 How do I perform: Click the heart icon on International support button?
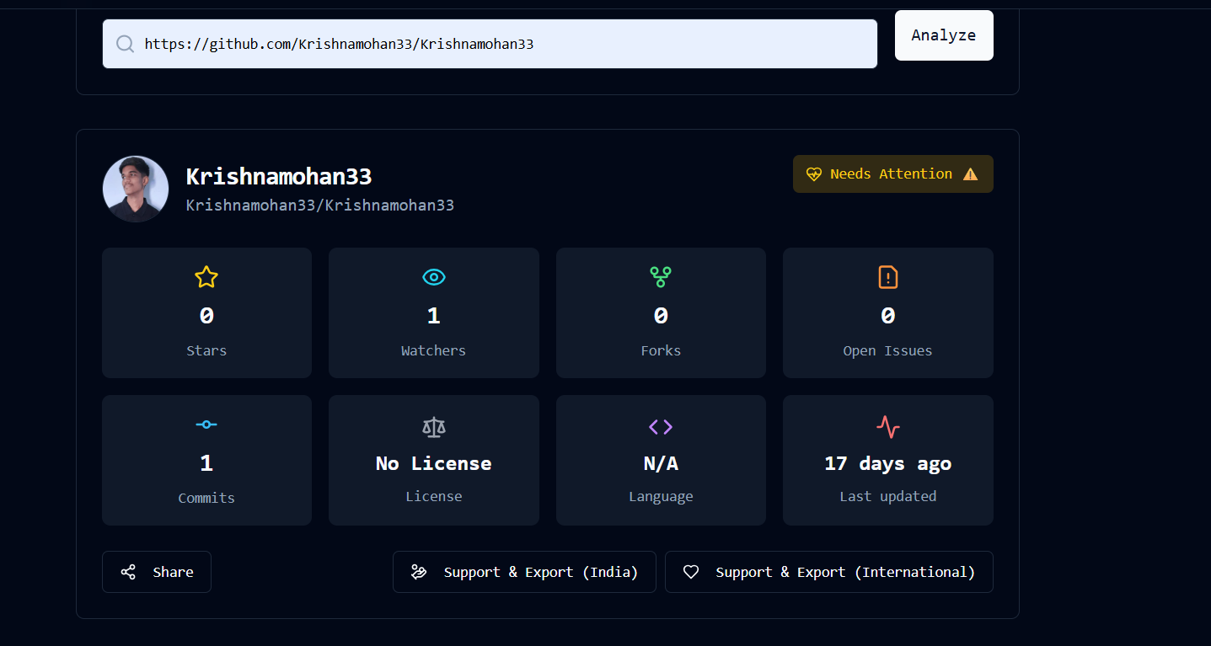click(x=691, y=572)
